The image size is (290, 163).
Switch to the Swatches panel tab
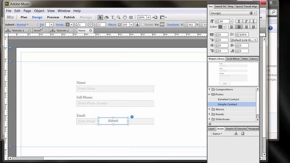218,6
